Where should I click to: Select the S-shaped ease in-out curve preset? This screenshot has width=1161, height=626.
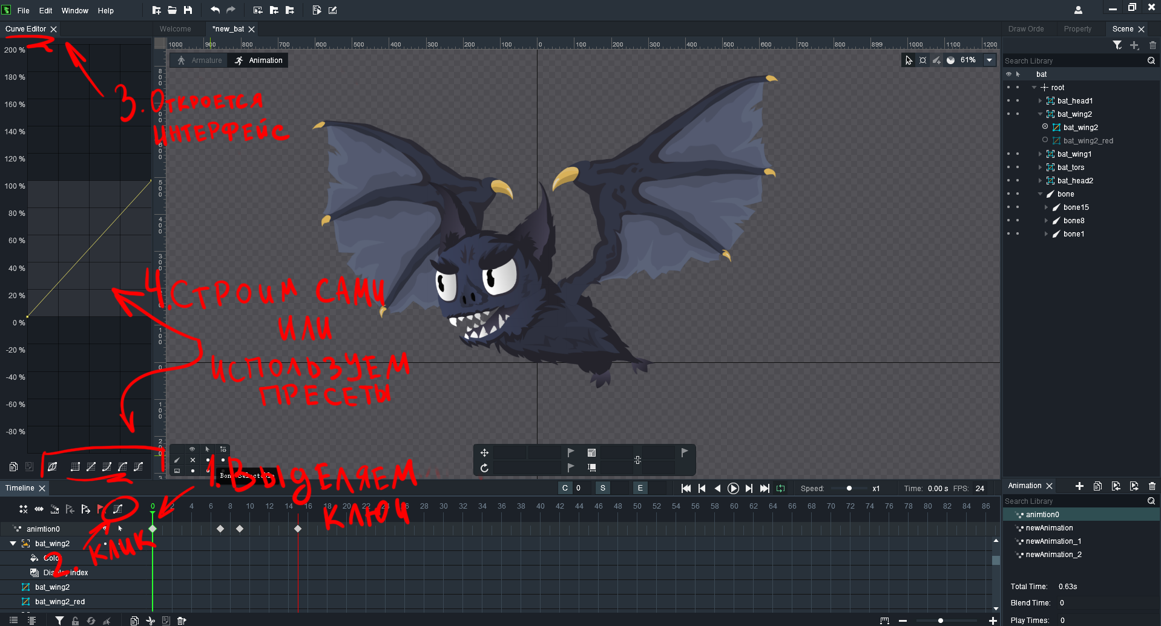(x=138, y=466)
